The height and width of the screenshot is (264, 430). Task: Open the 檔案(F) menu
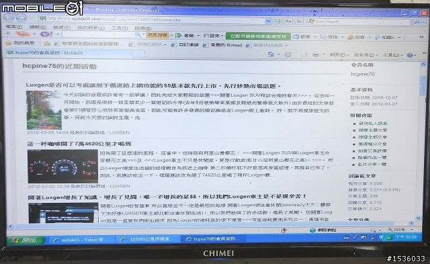pyautogui.click(x=13, y=27)
